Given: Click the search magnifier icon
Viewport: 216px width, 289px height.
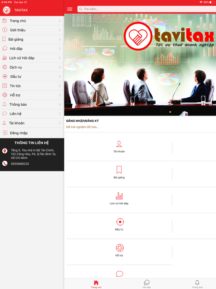Looking at the screenshot, I should pyautogui.click(x=81, y=9).
